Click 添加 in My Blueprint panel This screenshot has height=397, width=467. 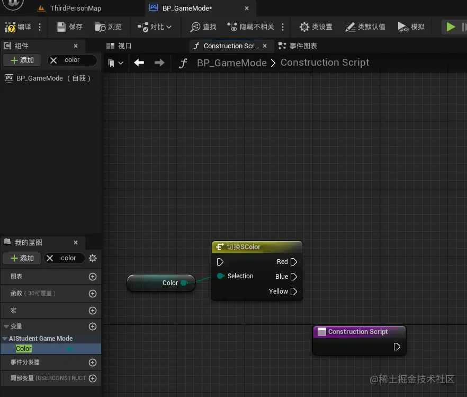pyautogui.click(x=22, y=258)
